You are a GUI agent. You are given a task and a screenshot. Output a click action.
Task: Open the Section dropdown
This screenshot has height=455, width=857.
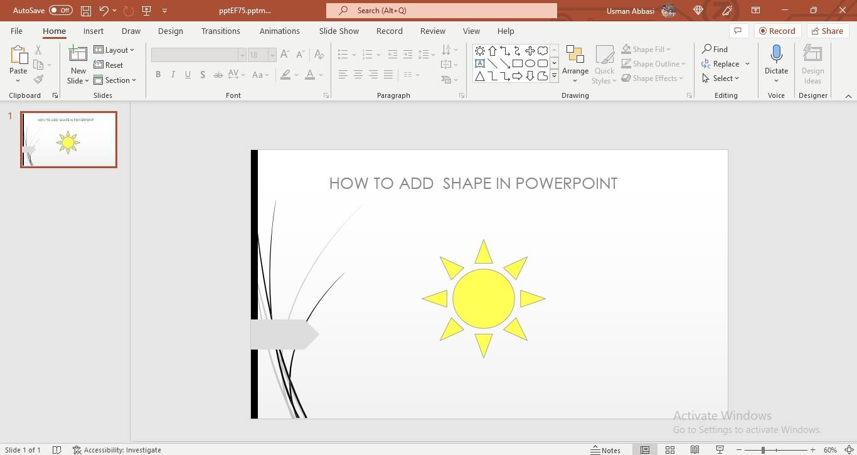point(115,80)
